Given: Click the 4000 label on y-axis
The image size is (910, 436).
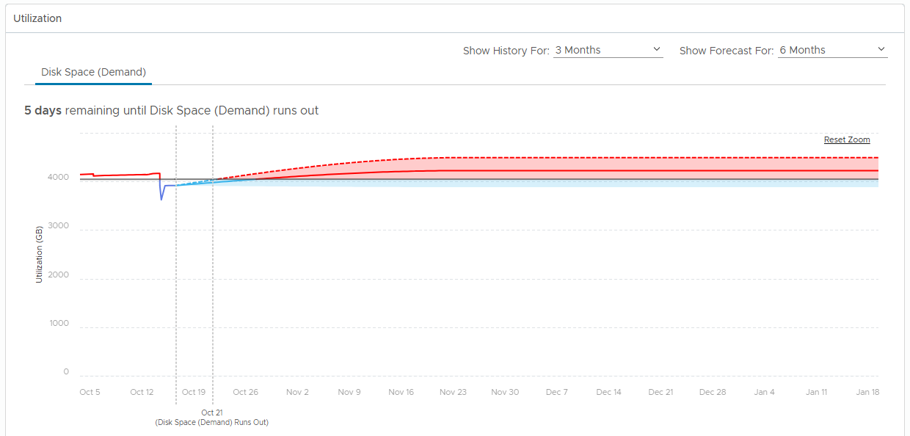Looking at the screenshot, I should [59, 177].
